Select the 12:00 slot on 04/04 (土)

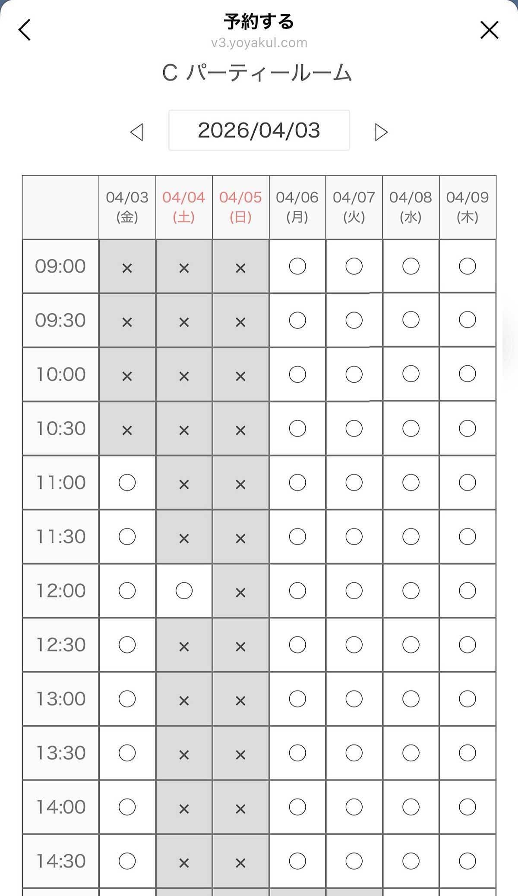coord(184,591)
